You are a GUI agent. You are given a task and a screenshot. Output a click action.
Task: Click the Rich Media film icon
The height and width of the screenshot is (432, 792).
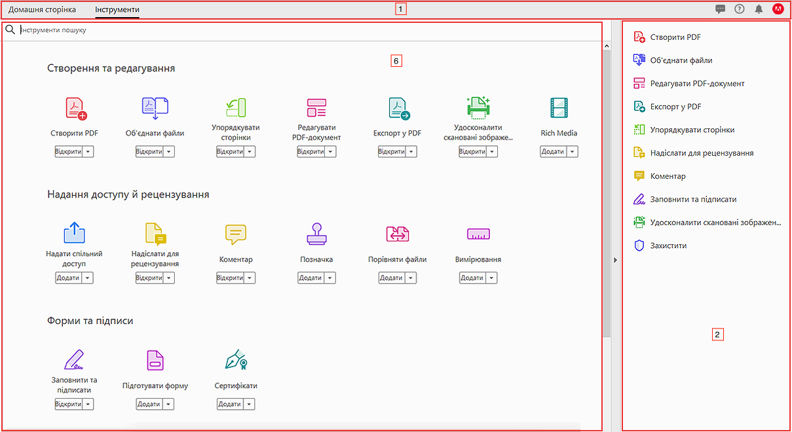coord(559,108)
